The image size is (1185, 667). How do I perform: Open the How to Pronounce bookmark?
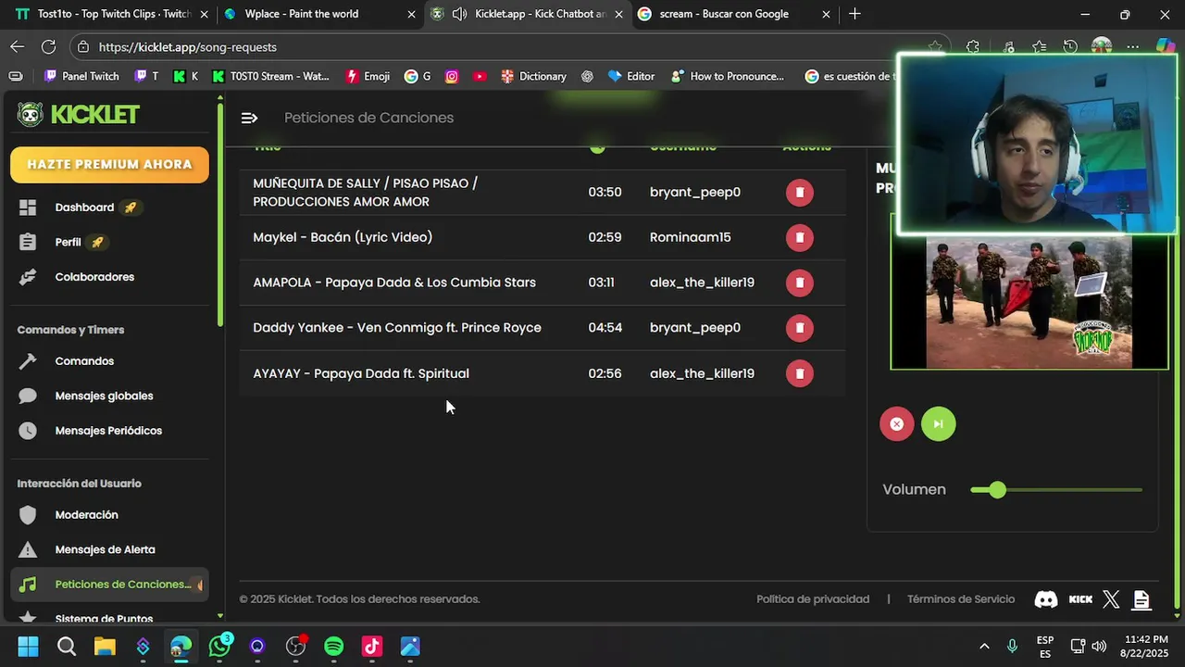[728, 76]
